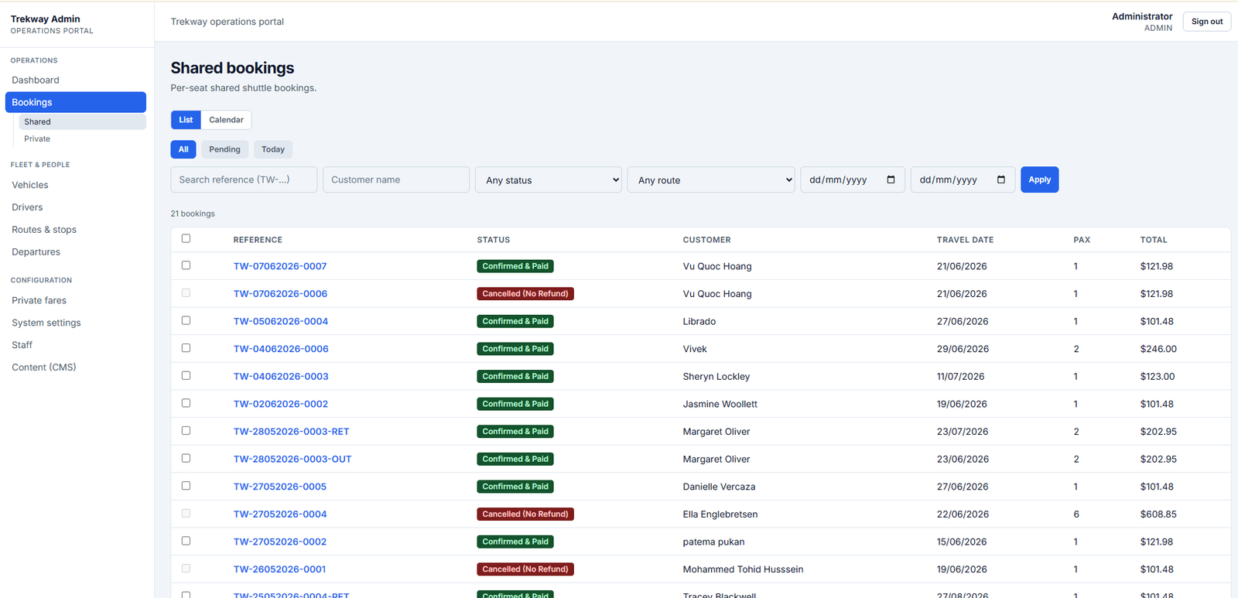This screenshot has width=1238, height=598.
Task: Open calendar picker of second date filter
Action: (1001, 179)
